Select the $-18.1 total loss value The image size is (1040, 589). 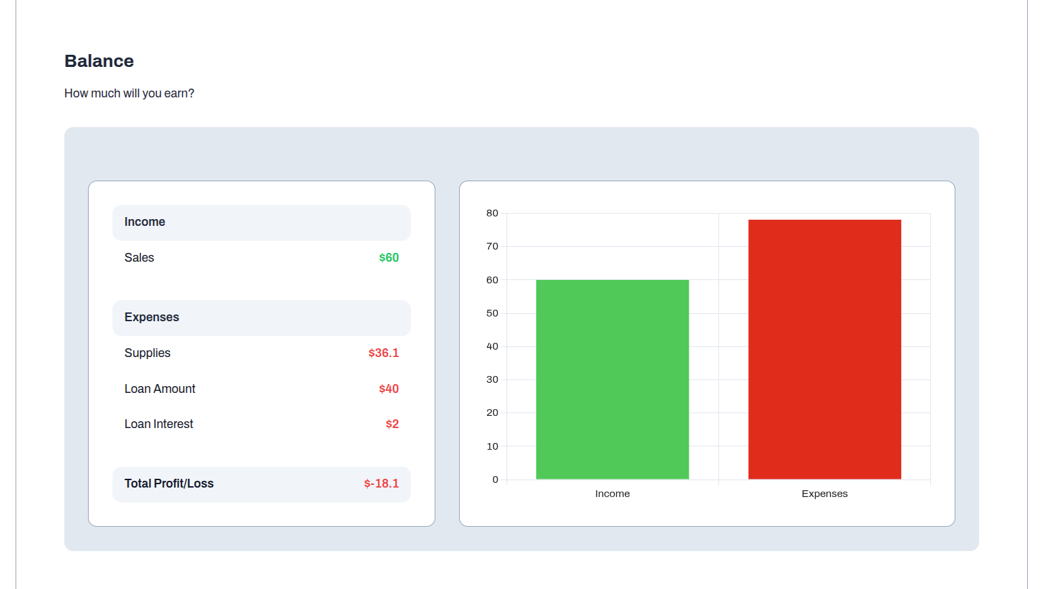[x=381, y=484]
